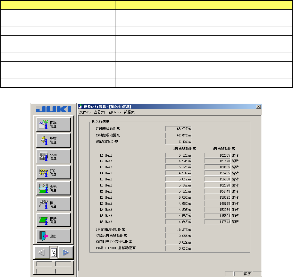Click the 1/2 page indicator
The image size is (293, 277).
[x=54, y=253]
